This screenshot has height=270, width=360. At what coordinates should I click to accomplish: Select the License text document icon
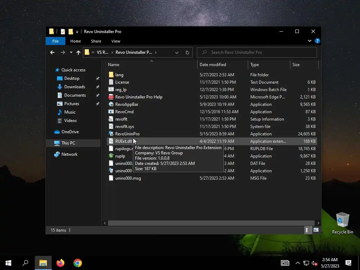coord(111,82)
